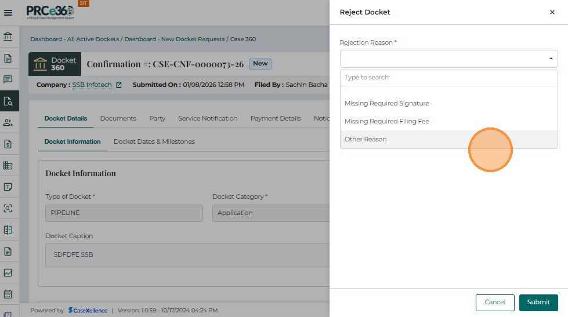
Task: Select the document search sidebar icon
Action: point(8,101)
